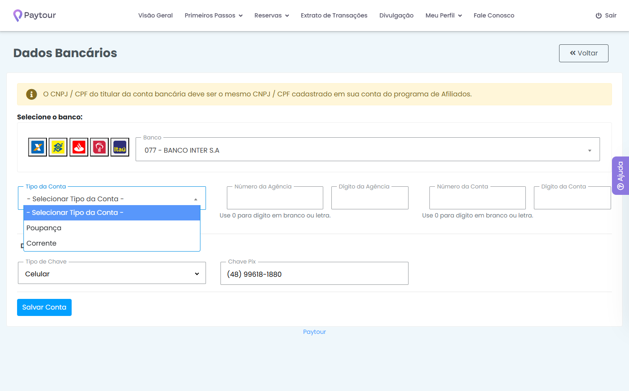
Task: Focus the Número da Conta field
Action: (478, 198)
